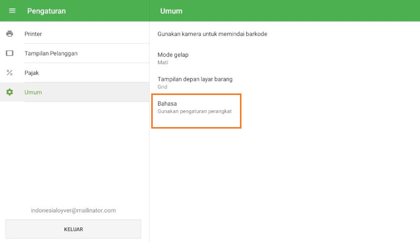Screen dimensions: 420x242
Task: Click the Grid layout value
Action: point(162,87)
